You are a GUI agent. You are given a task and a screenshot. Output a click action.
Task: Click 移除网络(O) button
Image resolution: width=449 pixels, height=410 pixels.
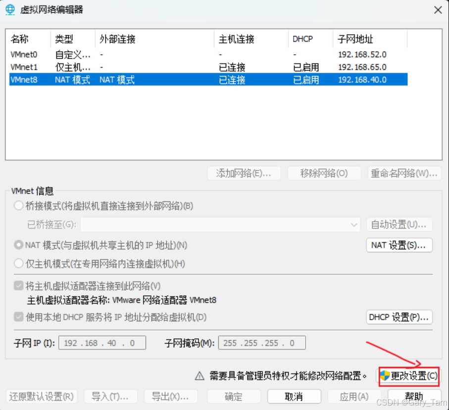click(324, 173)
